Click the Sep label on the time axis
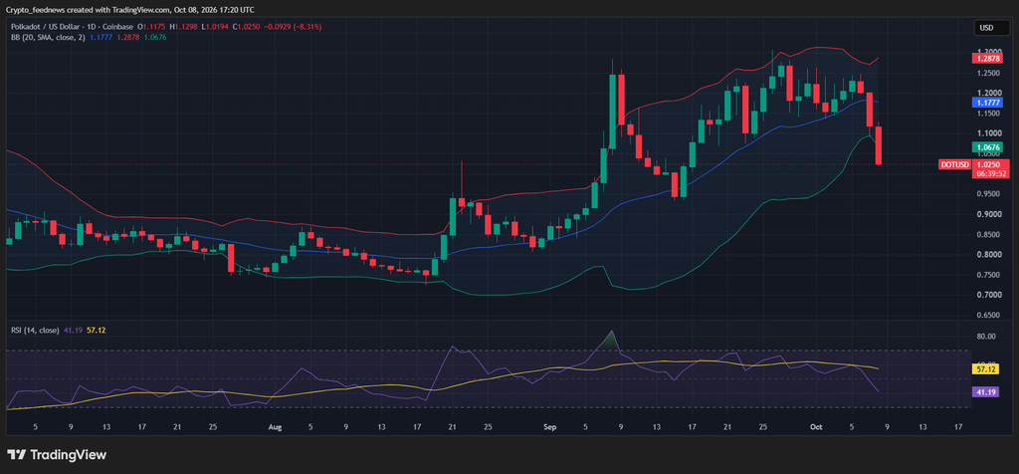 pyautogui.click(x=550, y=427)
